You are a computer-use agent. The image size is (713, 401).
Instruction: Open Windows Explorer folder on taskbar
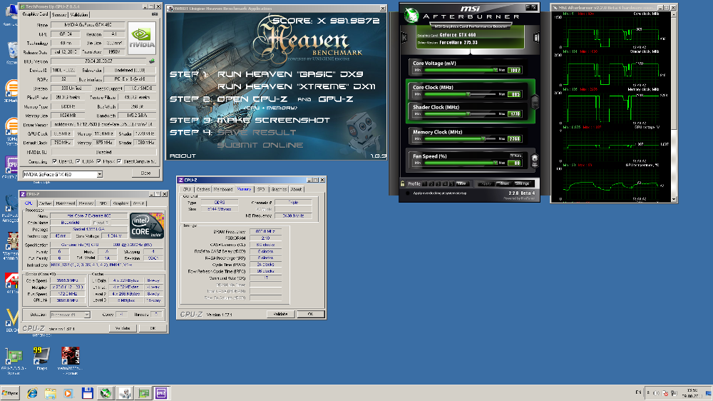(50, 393)
